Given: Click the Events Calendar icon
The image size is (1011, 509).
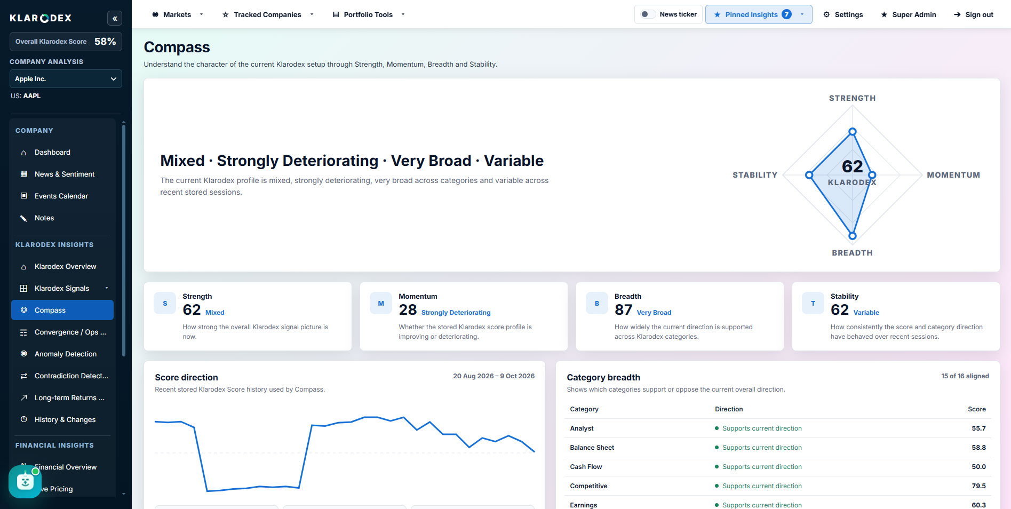Looking at the screenshot, I should coord(23,196).
